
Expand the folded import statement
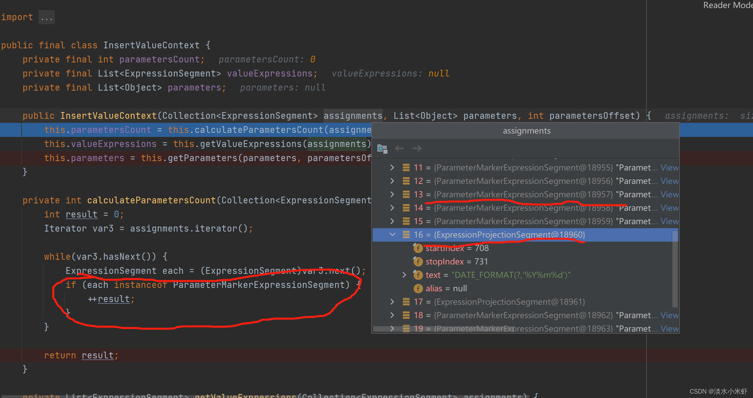(x=46, y=17)
